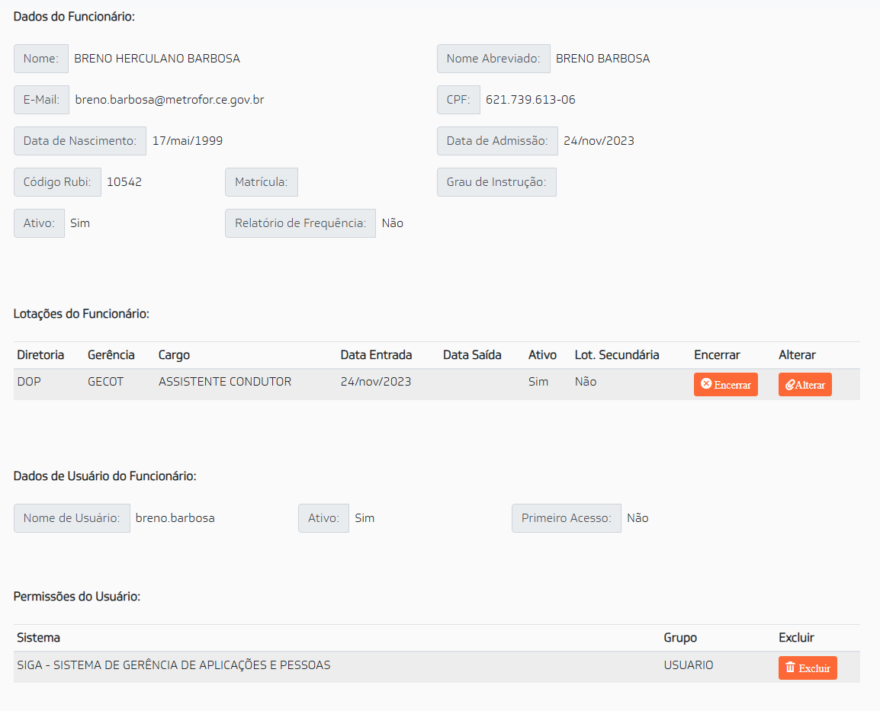The height and width of the screenshot is (711, 880).
Task: Click the Lot. Secundária column header
Action: 617,355
